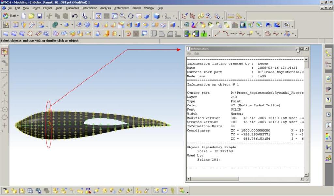Click the green question mark icon
The image size is (334, 196).
click(x=204, y=34)
